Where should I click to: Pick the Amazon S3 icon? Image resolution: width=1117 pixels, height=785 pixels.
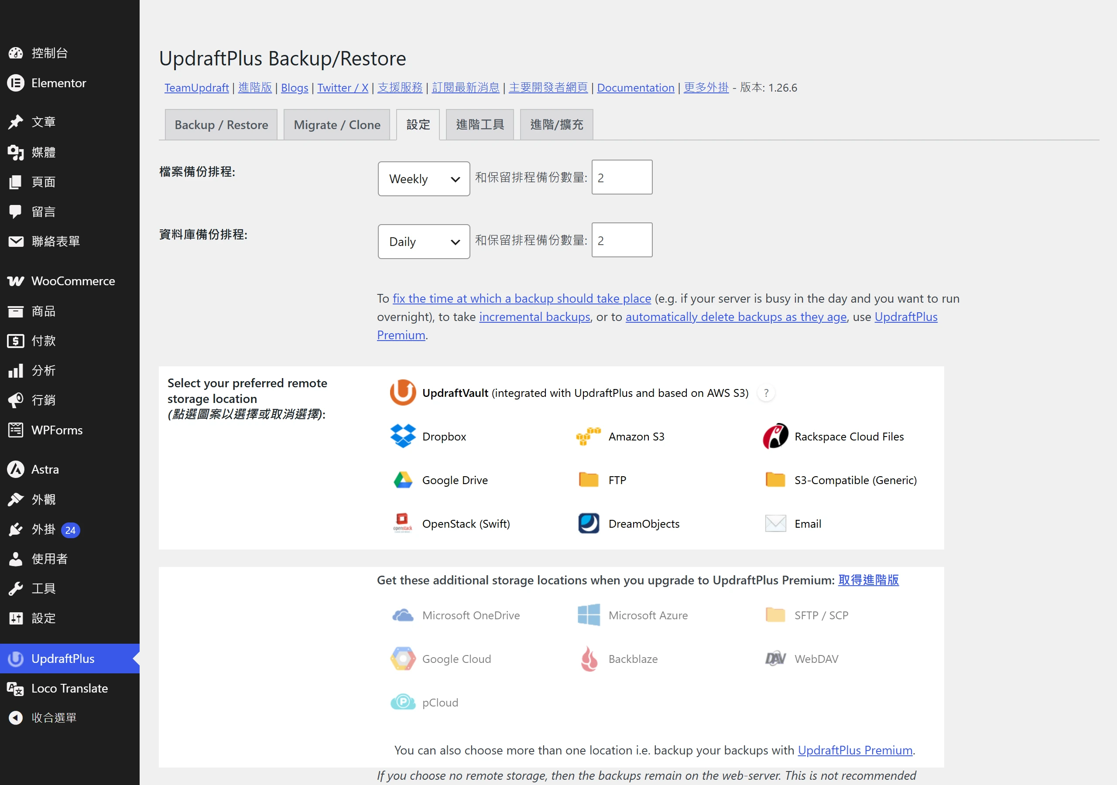pyautogui.click(x=589, y=436)
